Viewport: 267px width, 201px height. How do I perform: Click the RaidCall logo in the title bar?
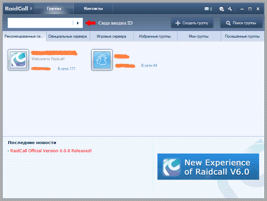click(16, 9)
